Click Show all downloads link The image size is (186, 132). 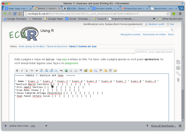click(163, 126)
